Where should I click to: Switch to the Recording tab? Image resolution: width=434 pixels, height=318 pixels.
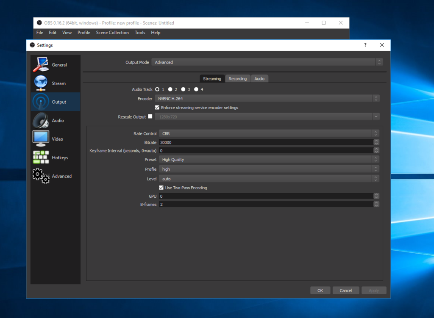[237, 78]
